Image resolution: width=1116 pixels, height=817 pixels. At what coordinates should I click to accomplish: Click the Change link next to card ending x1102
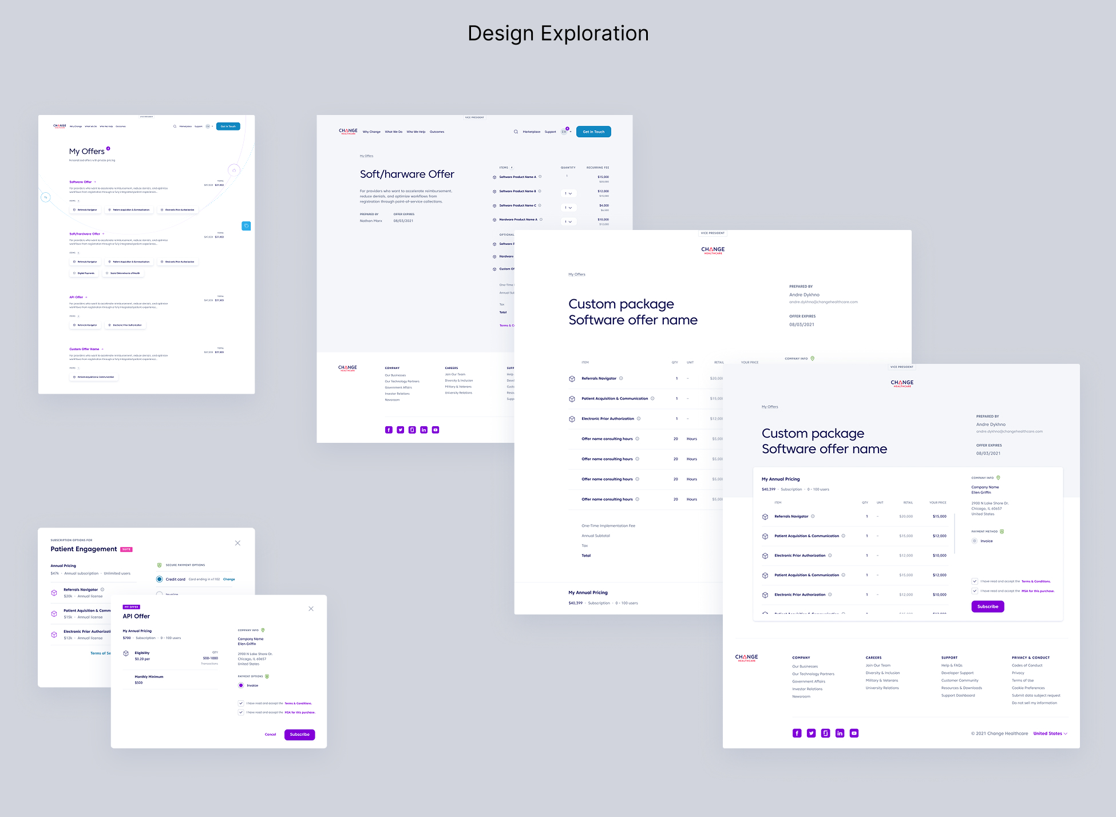[229, 579]
